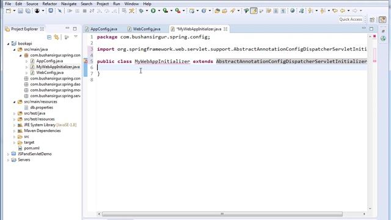The width and height of the screenshot is (391, 220).
Task: Expand the JSPandServletDemo project
Action: pyautogui.click(x=8, y=154)
